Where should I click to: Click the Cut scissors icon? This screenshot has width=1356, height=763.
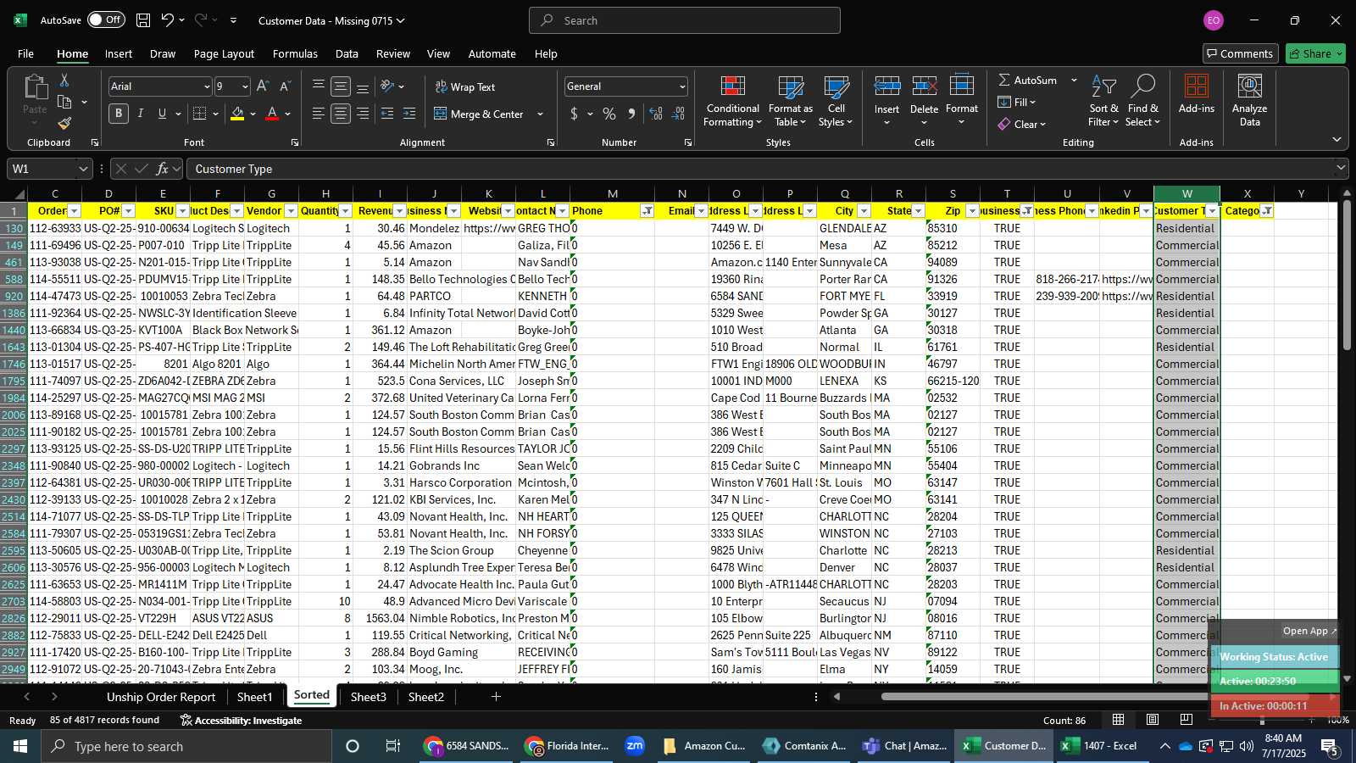[x=64, y=80]
